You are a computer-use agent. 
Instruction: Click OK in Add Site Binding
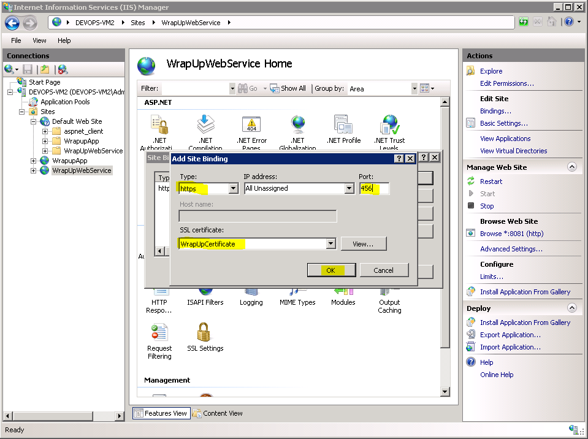click(331, 270)
